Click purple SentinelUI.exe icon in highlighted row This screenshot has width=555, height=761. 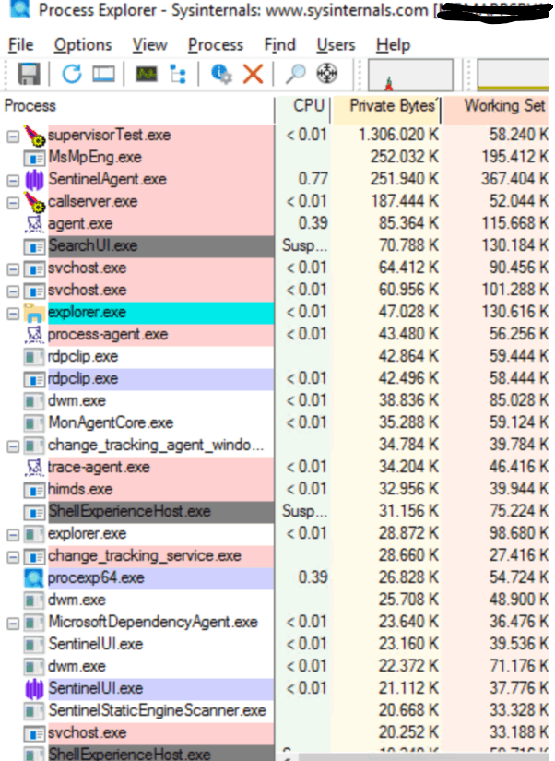click(34, 689)
